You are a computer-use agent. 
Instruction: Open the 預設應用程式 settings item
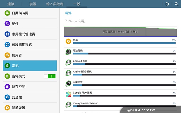click(x=30, y=45)
